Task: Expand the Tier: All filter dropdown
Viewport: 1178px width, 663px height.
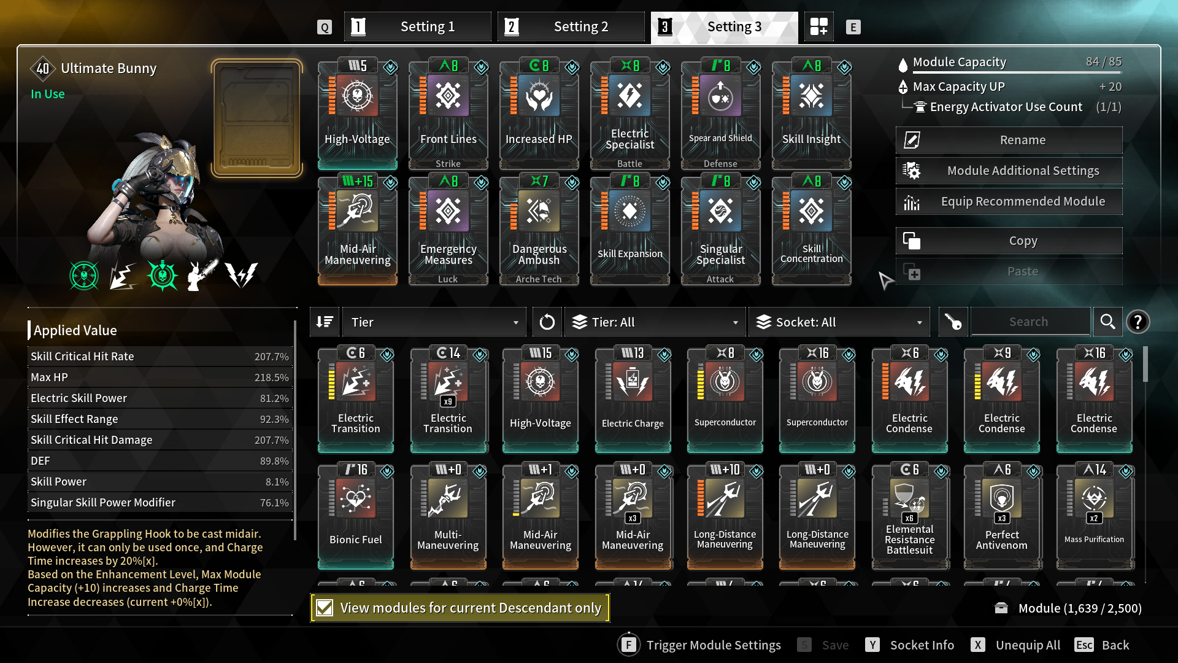Action: tap(655, 322)
